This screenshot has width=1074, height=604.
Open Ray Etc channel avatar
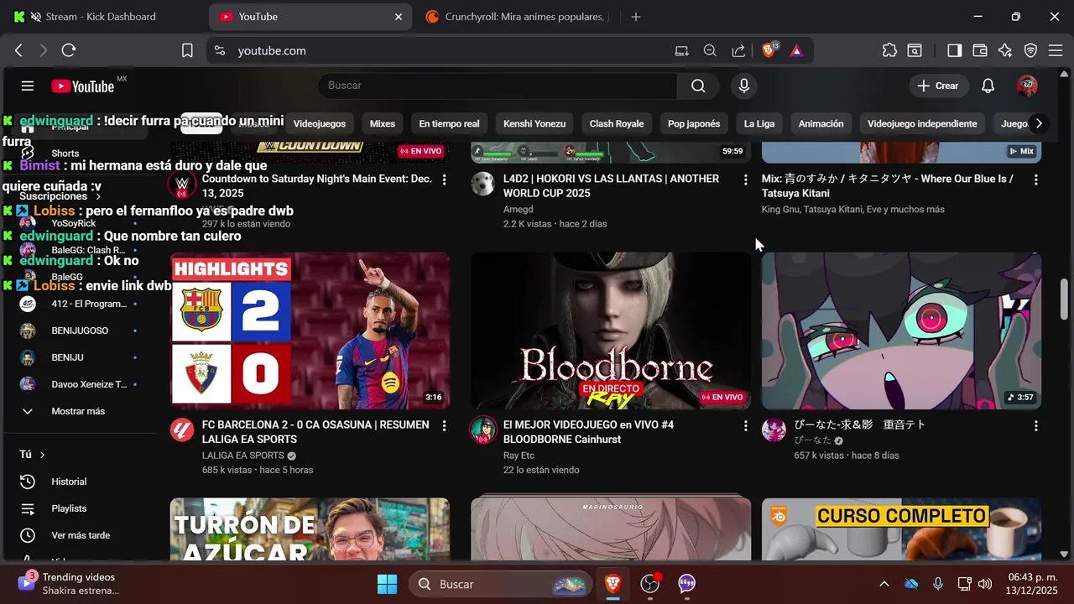coord(482,430)
